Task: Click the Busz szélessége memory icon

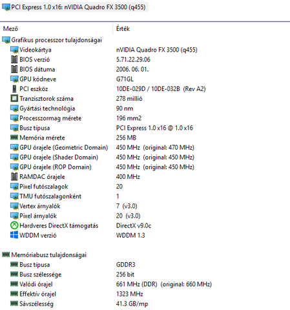Action: coord(14,274)
